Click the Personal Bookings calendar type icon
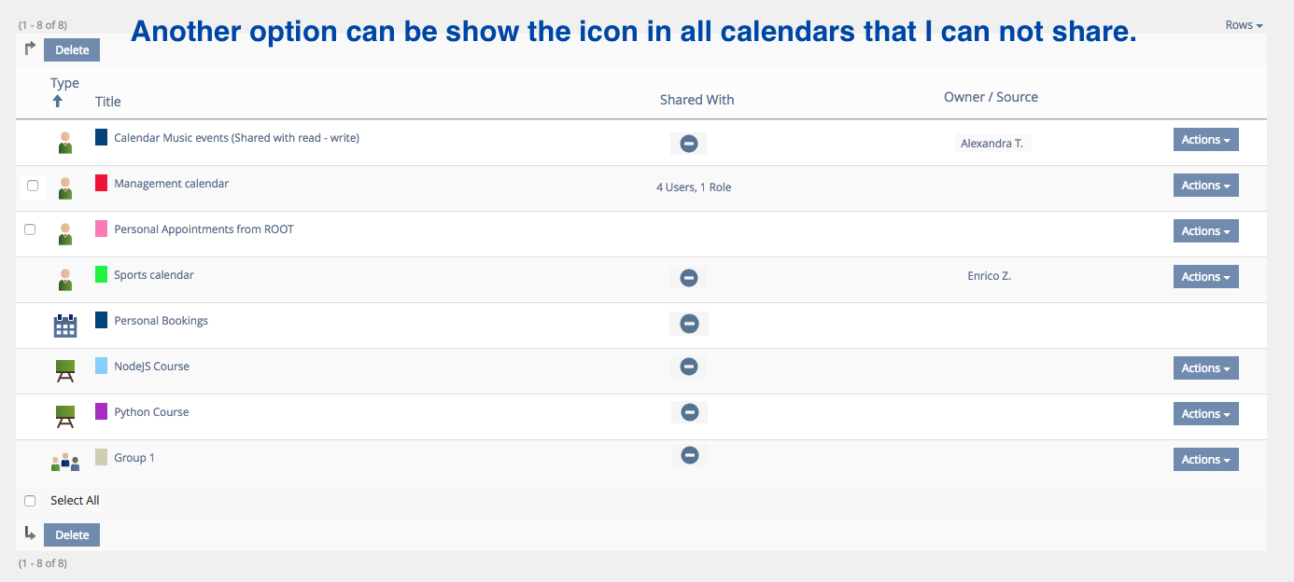The image size is (1294, 582). pos(65,326)
